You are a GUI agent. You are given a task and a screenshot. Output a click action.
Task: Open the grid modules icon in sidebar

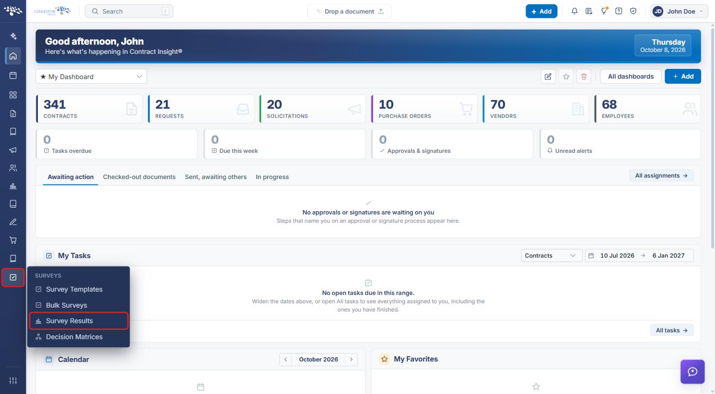pyautogui.click(x=13, y=95)
